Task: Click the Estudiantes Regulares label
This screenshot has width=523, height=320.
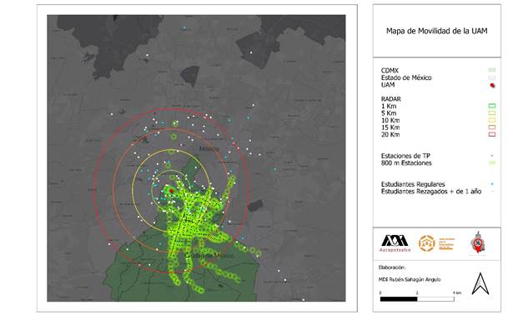Action: pos(413,184)
